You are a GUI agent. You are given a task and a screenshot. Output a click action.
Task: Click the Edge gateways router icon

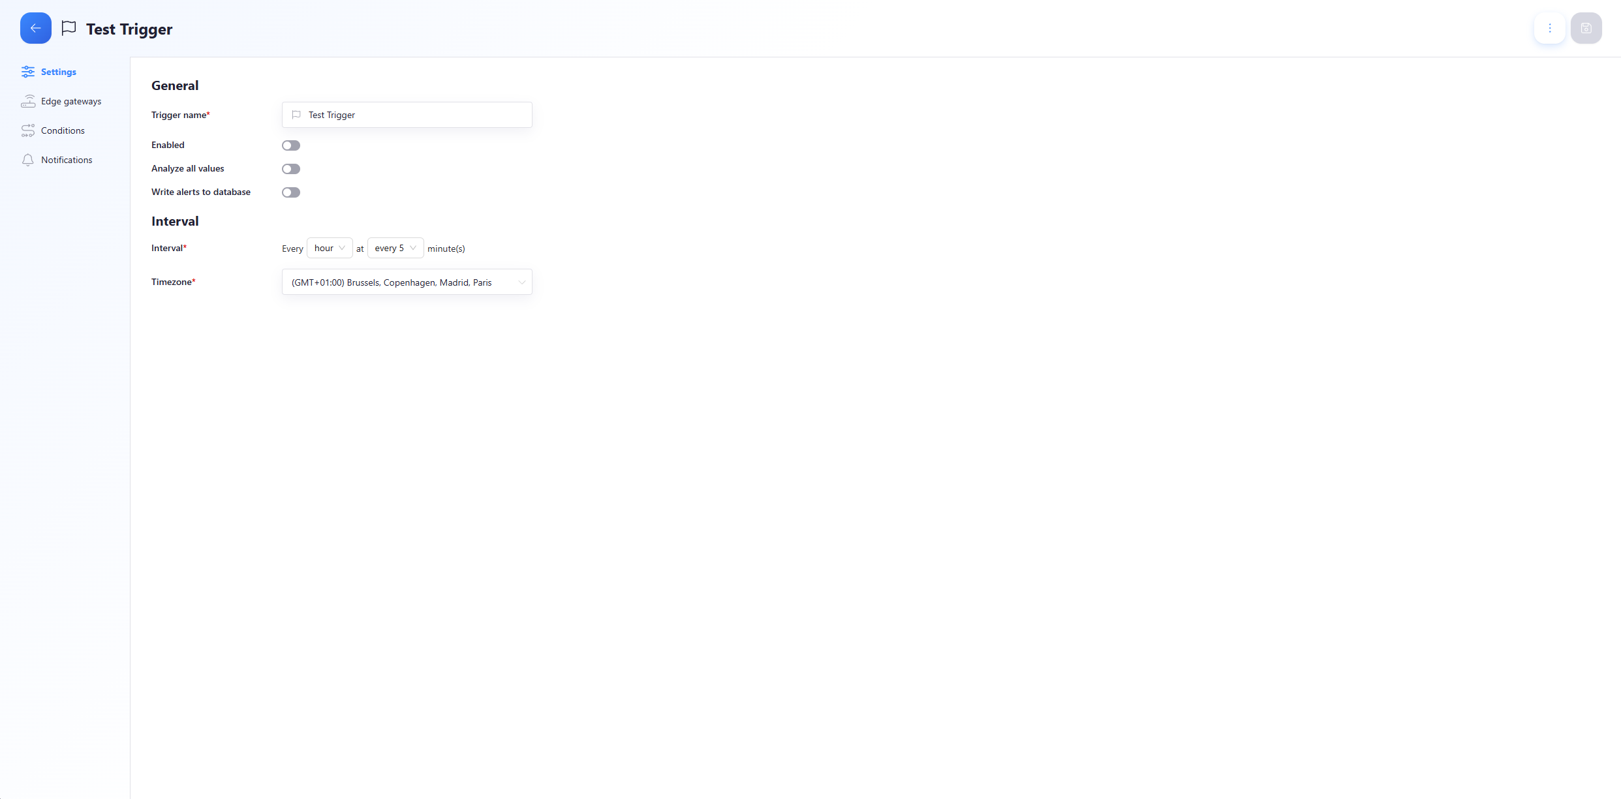click(x=28, y=101)
